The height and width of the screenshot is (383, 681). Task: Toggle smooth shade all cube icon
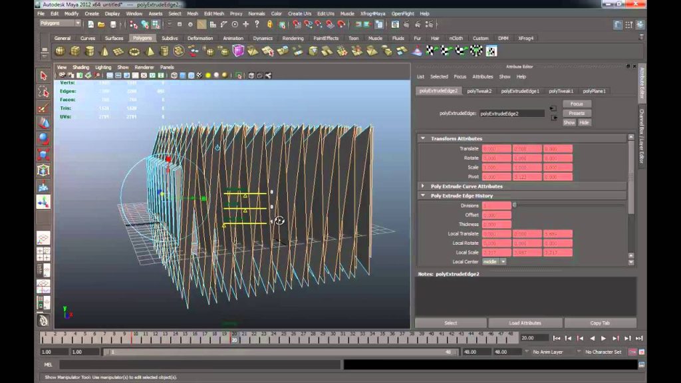(x=183, y=76)
